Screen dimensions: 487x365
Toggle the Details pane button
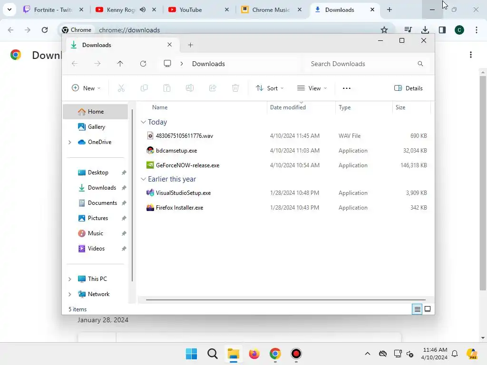[x=409, y=88]
